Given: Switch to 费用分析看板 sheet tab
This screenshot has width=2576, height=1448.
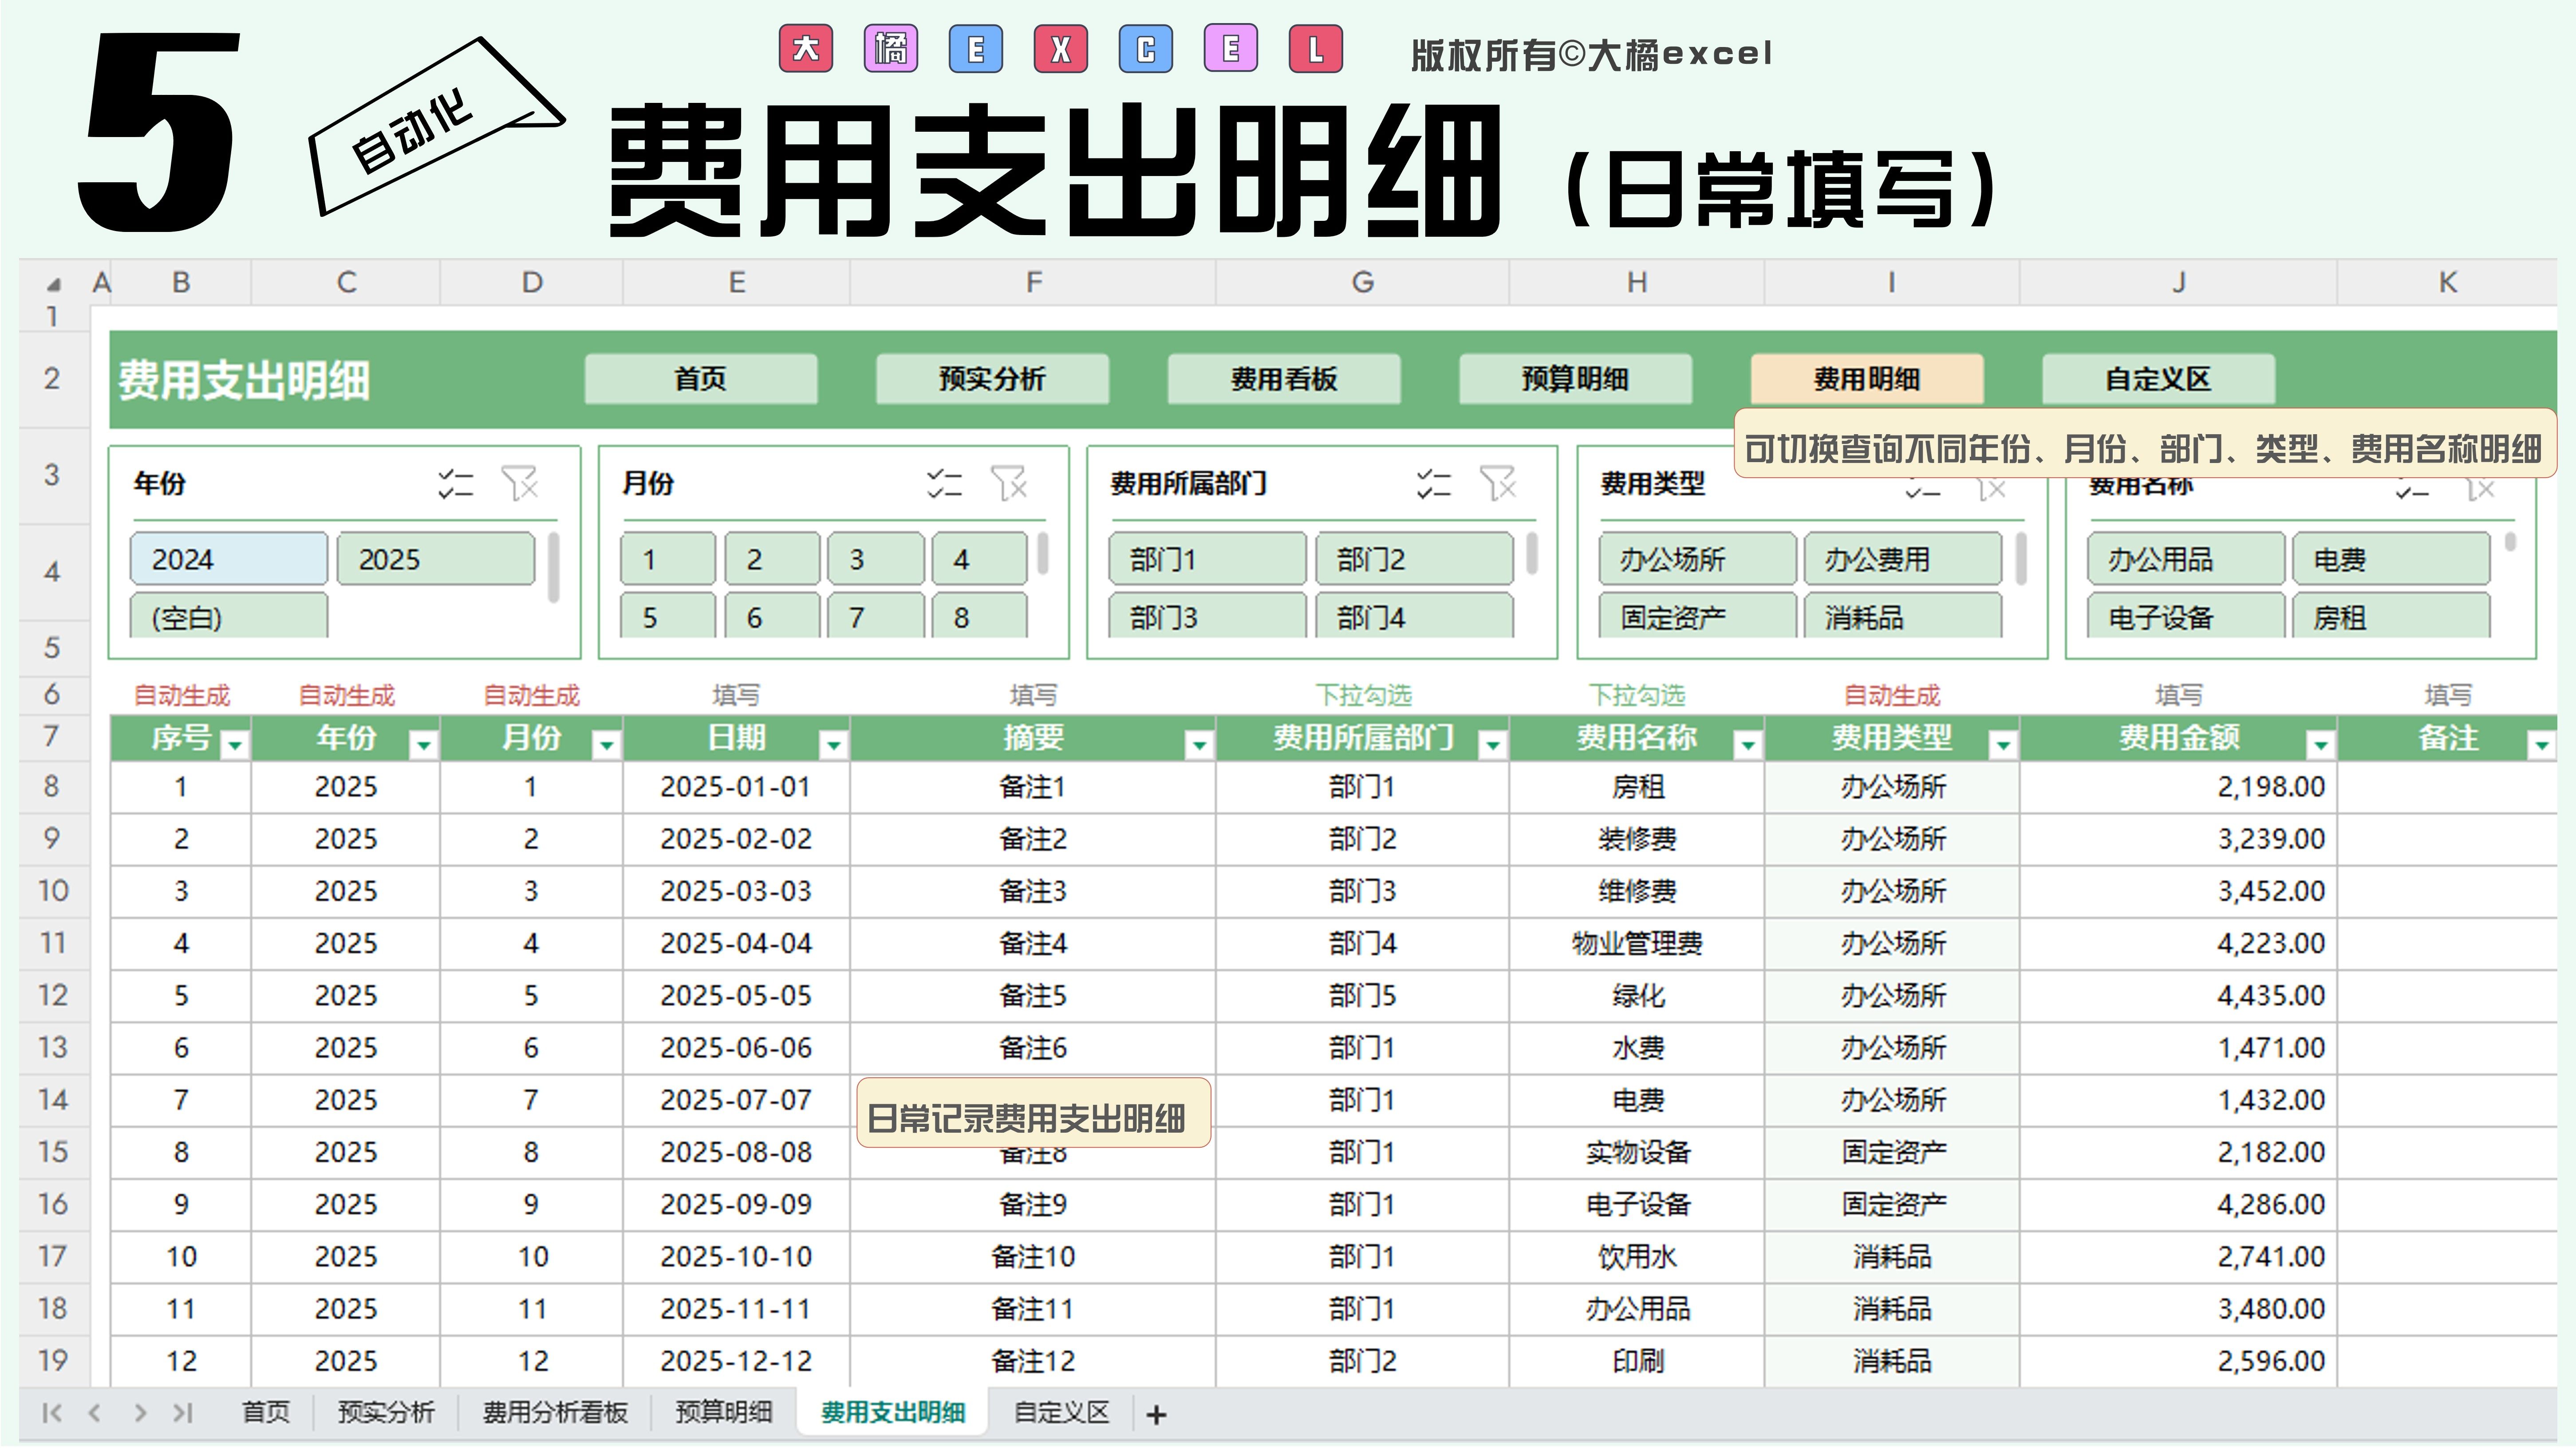Looking at the screenshot, I should [x=555, y=1413].
